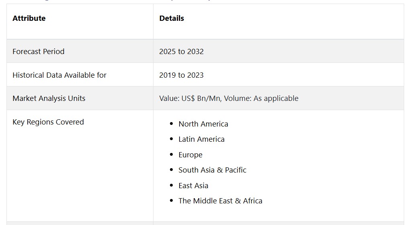
Task: Click the Details column header
Action: pos(172,18)
